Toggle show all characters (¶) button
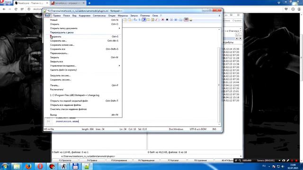303x170 pixels. 139,20
